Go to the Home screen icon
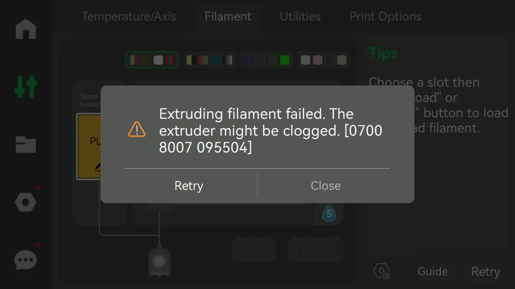This screenshot has height=289, width=515. (26, 29)
